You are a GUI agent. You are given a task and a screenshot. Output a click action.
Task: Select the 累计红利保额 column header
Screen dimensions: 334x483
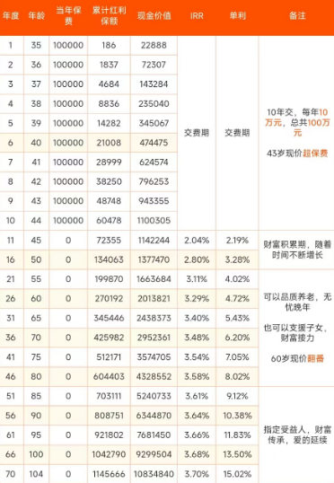[109, 15]
